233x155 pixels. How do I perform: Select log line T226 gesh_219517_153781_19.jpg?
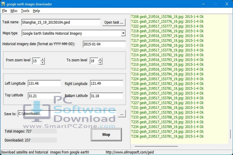167,88
